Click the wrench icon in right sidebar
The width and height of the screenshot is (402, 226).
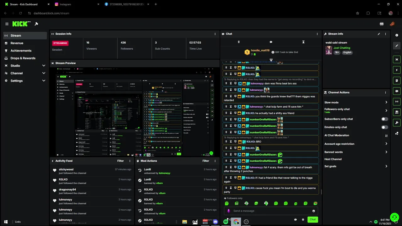click(x=397, y=123)
